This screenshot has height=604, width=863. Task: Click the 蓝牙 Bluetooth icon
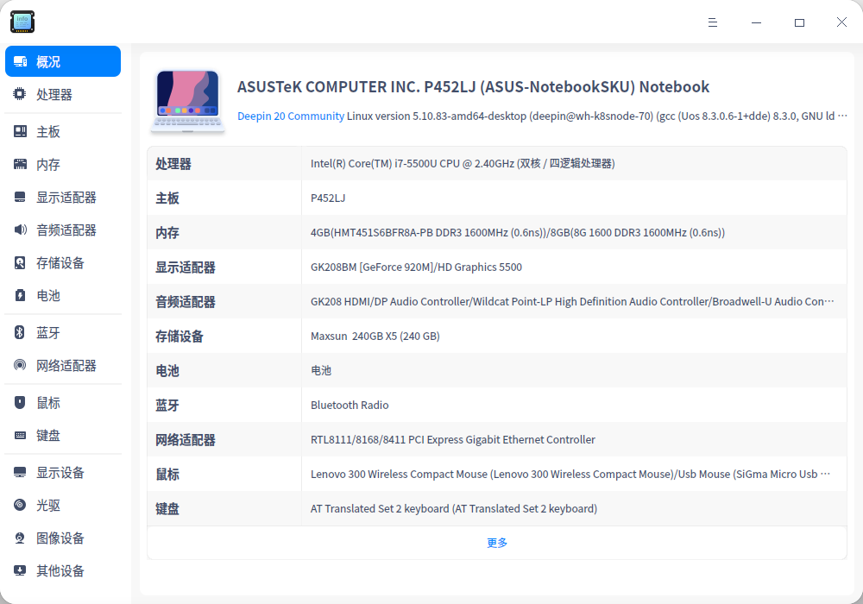click(x=20, y=332)
